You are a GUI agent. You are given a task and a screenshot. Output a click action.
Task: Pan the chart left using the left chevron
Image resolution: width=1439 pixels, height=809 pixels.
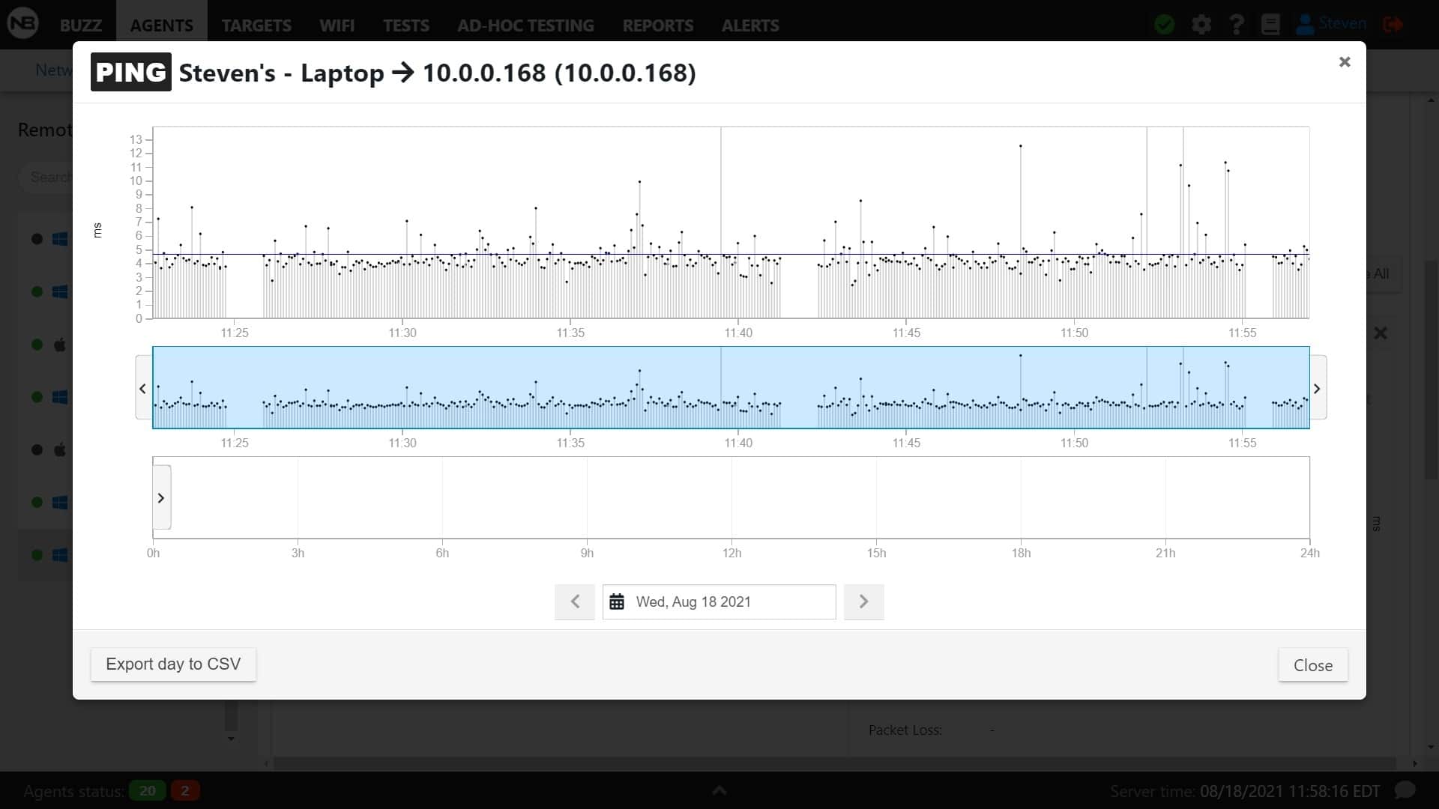[x=142, y=388]
